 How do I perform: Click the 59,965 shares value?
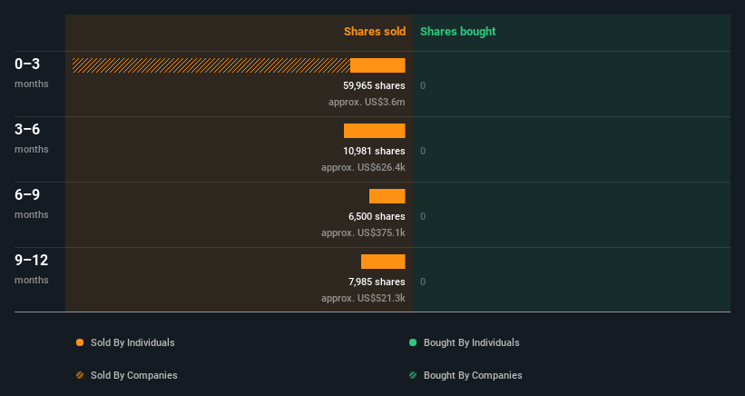click(x=374, y=85)
